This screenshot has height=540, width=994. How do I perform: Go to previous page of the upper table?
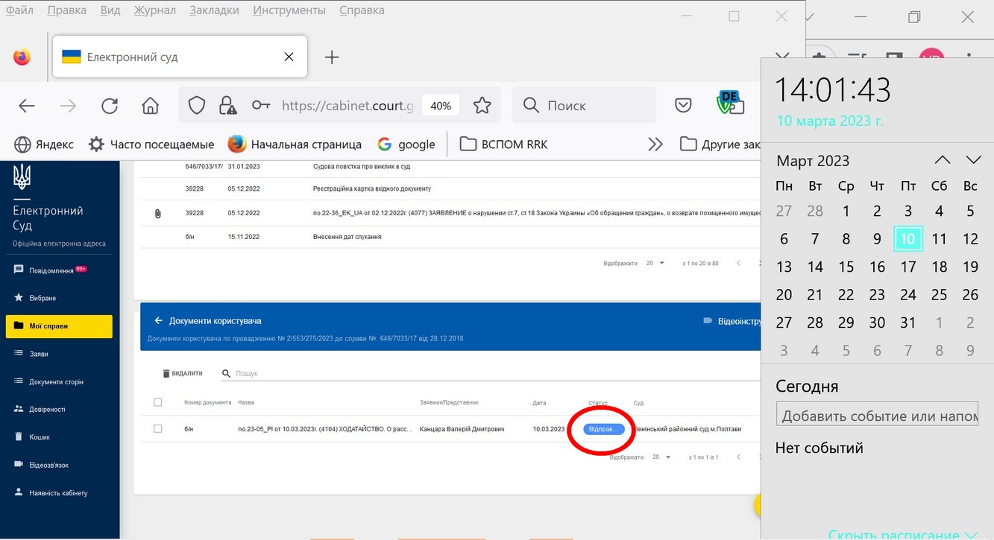coord(738,263)
